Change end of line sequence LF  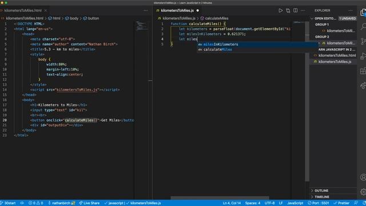coord(281,203)
